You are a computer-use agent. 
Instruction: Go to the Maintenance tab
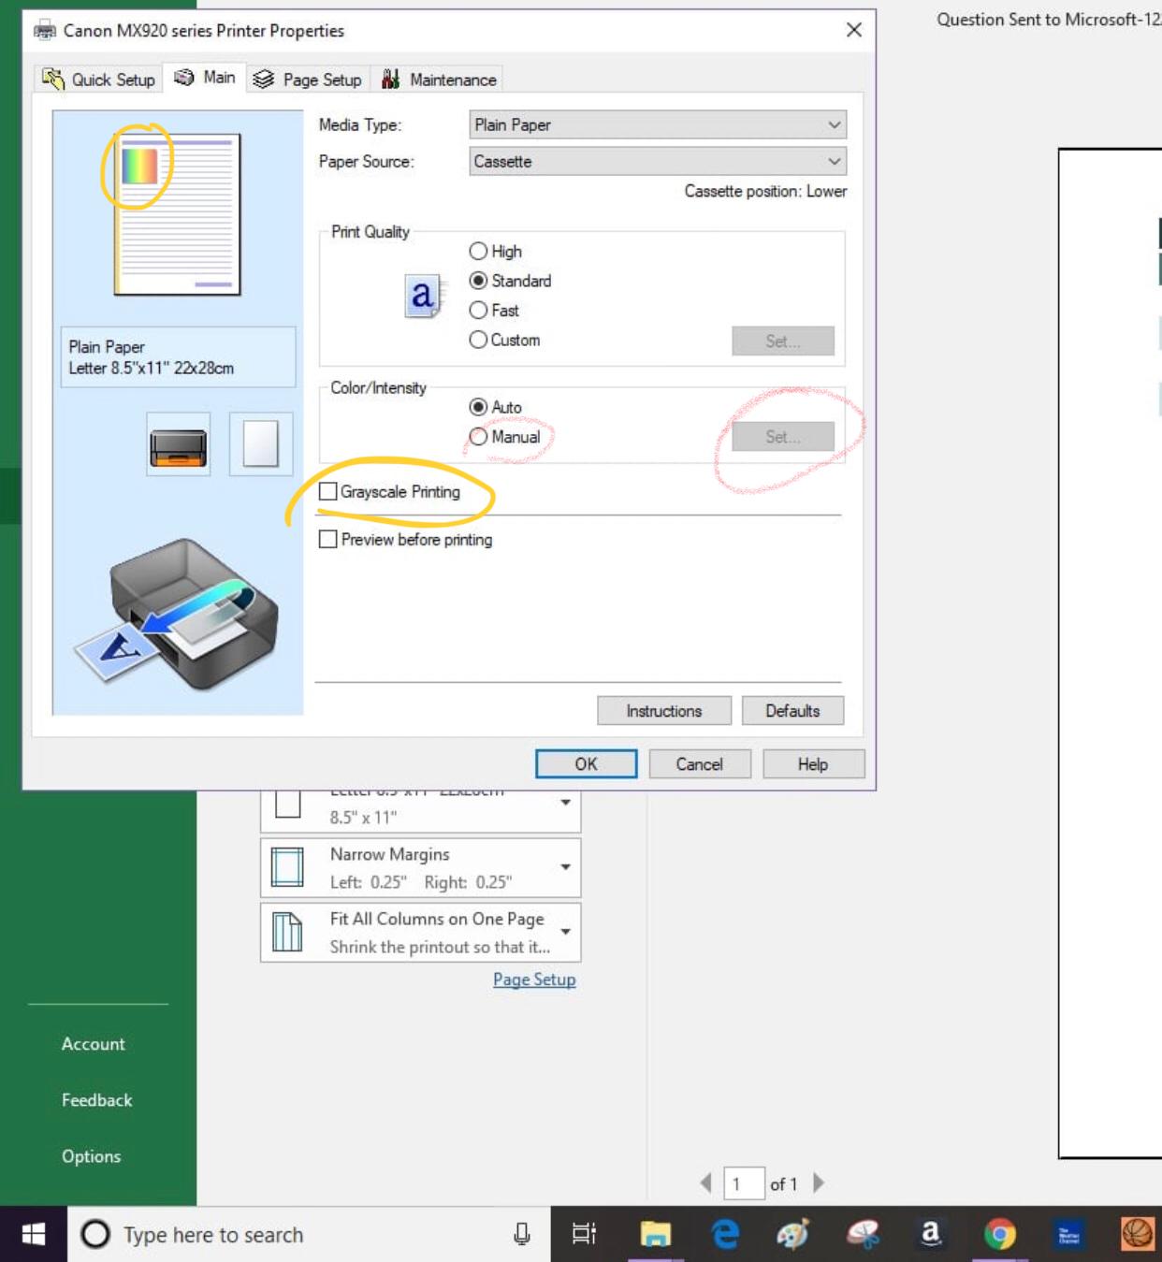[x=438, y=80]
